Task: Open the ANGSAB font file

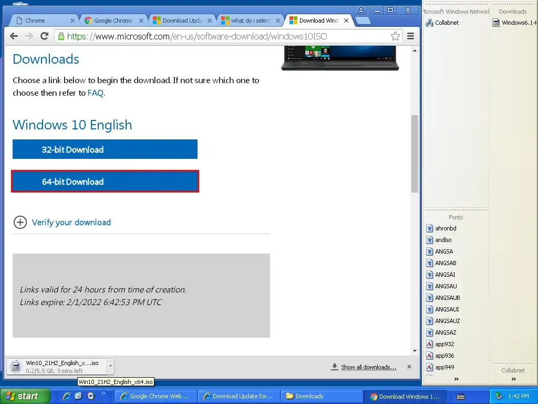Action: tap(441, 263)
